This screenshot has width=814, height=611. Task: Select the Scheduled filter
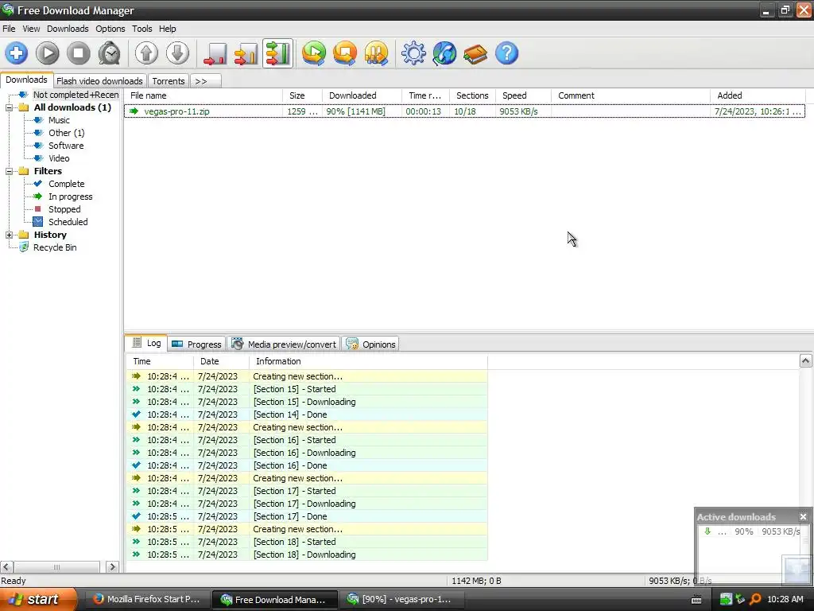coord(68,222)
